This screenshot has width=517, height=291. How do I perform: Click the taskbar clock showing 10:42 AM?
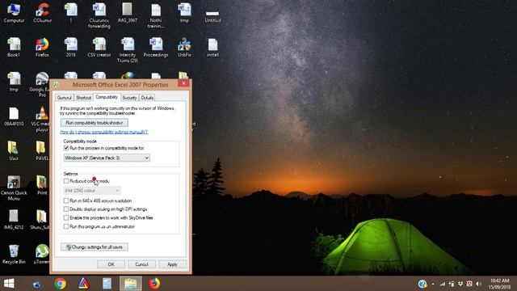pos(499,284)
